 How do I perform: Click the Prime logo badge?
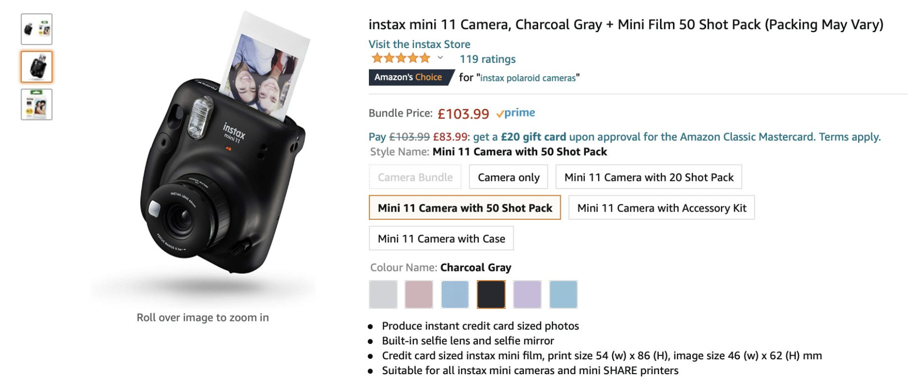click(516, 113)
